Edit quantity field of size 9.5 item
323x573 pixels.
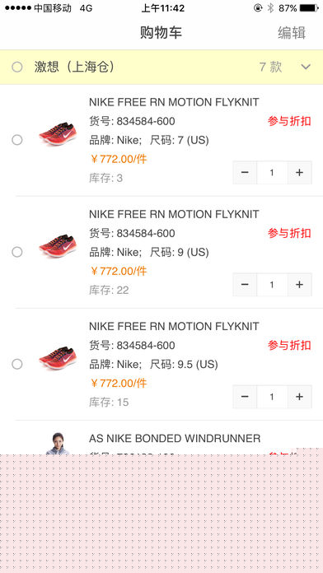pos(272,397)
